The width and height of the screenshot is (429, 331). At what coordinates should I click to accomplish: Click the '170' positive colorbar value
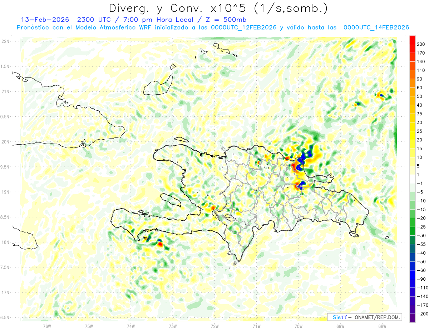(421, 53)
